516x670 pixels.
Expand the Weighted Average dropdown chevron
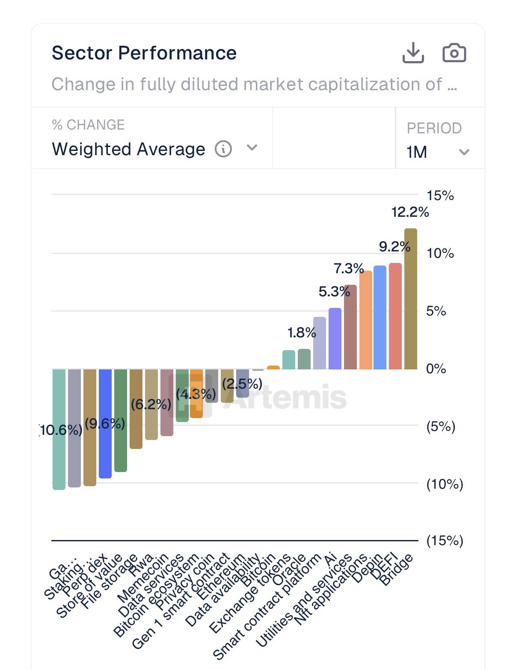pos(252,148)
